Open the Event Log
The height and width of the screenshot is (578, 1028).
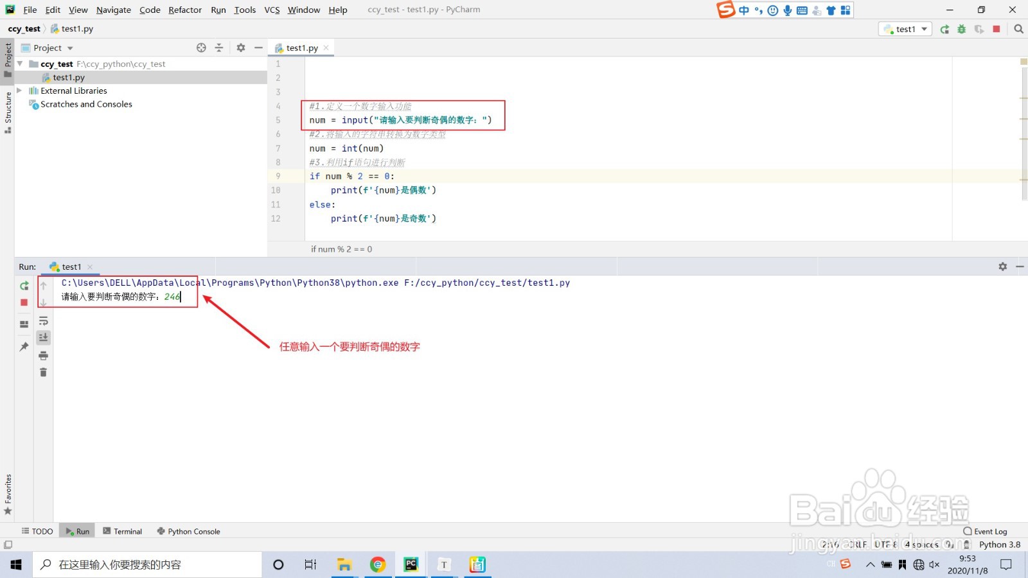(x=985, y=531)
